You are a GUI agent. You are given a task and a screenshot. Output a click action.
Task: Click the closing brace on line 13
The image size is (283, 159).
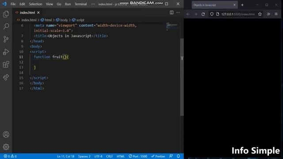pos(35,68)
